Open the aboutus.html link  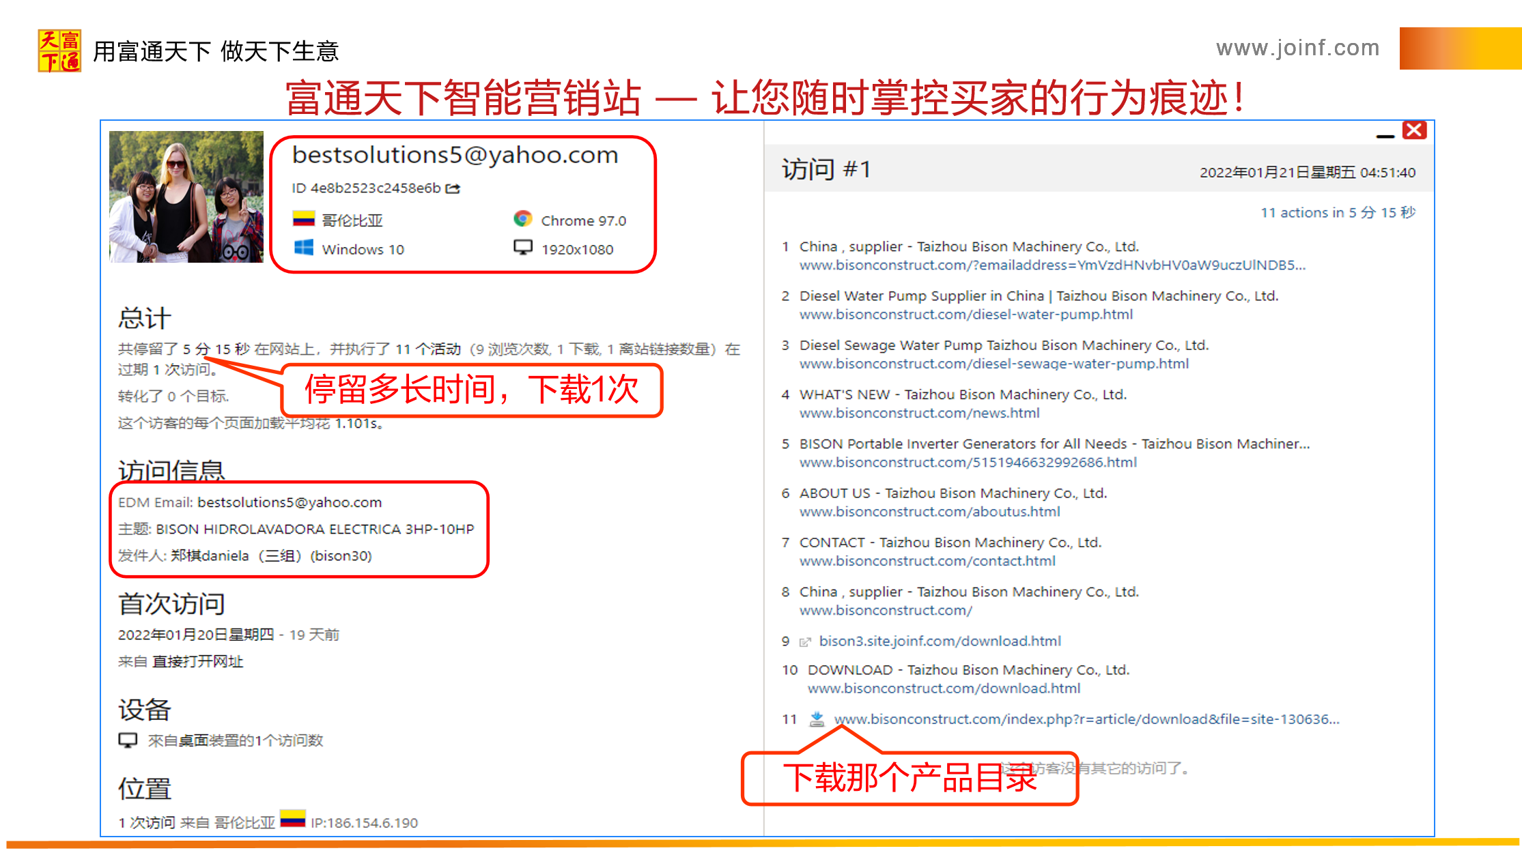coord(930,512)
